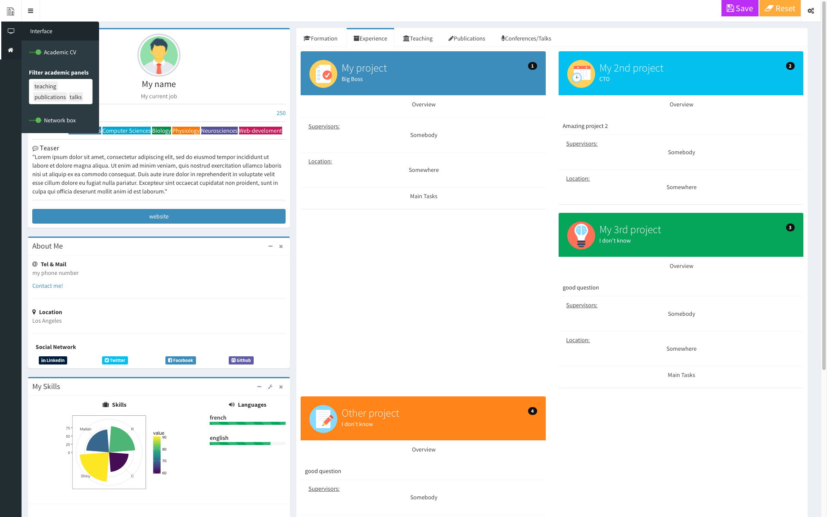Open the Publications tab
This screenshot has width=827, height=517.
[466, 38]
